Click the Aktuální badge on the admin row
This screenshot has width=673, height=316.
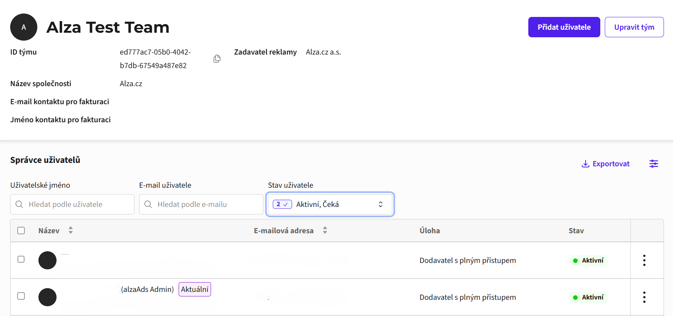point(195,289)
